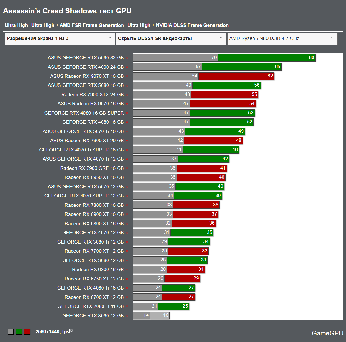Click red X beside Radeon RX 7700 XT 12 GB

(127, 251)
